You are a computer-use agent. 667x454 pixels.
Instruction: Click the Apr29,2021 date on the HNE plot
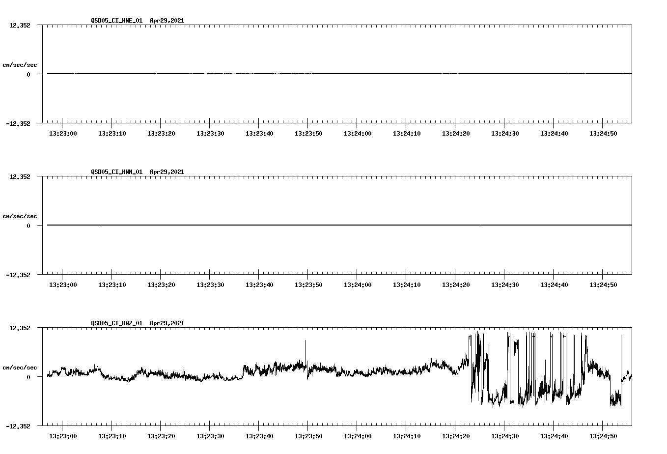[x=166, y=21]
